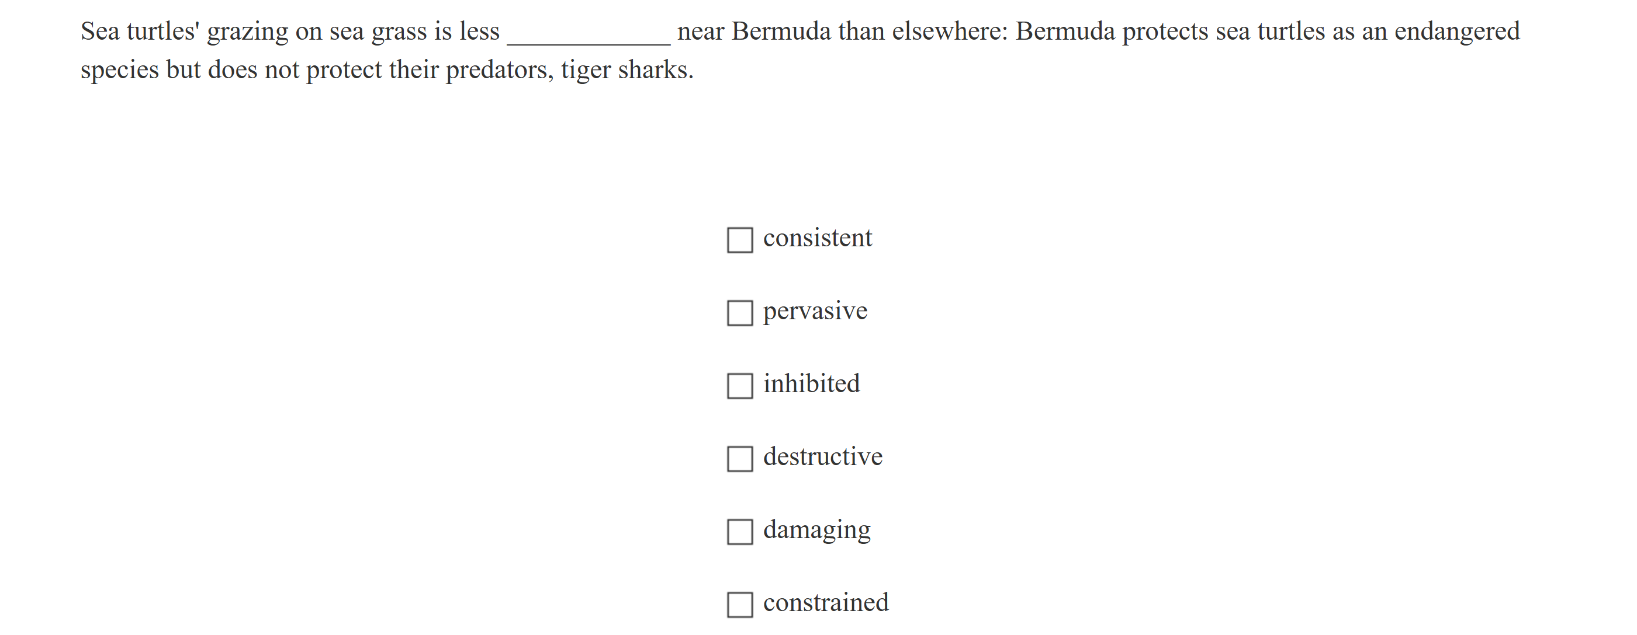Click the word 'grazing' in the sentence
Viewport: 1637px width, 635px height.
(247, 32)
